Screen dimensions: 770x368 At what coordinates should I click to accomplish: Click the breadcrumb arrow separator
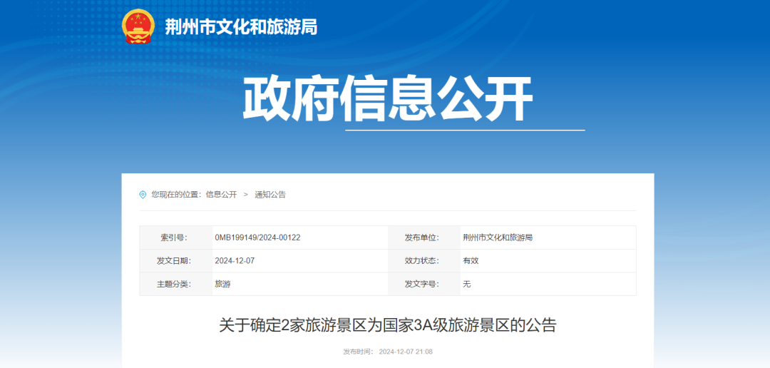pos(245,195)
